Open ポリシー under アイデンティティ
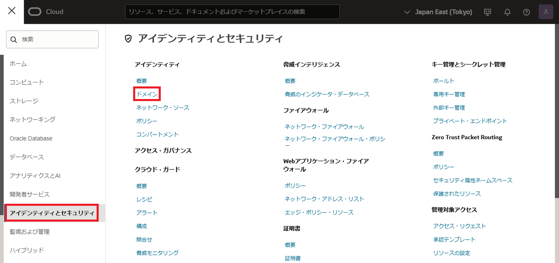559x263 pixels. [147, 121]
